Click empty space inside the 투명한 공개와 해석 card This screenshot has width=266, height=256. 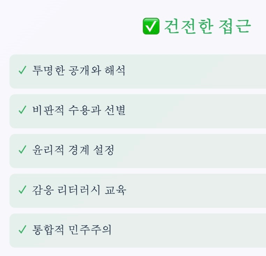click(x=195, y=71)
